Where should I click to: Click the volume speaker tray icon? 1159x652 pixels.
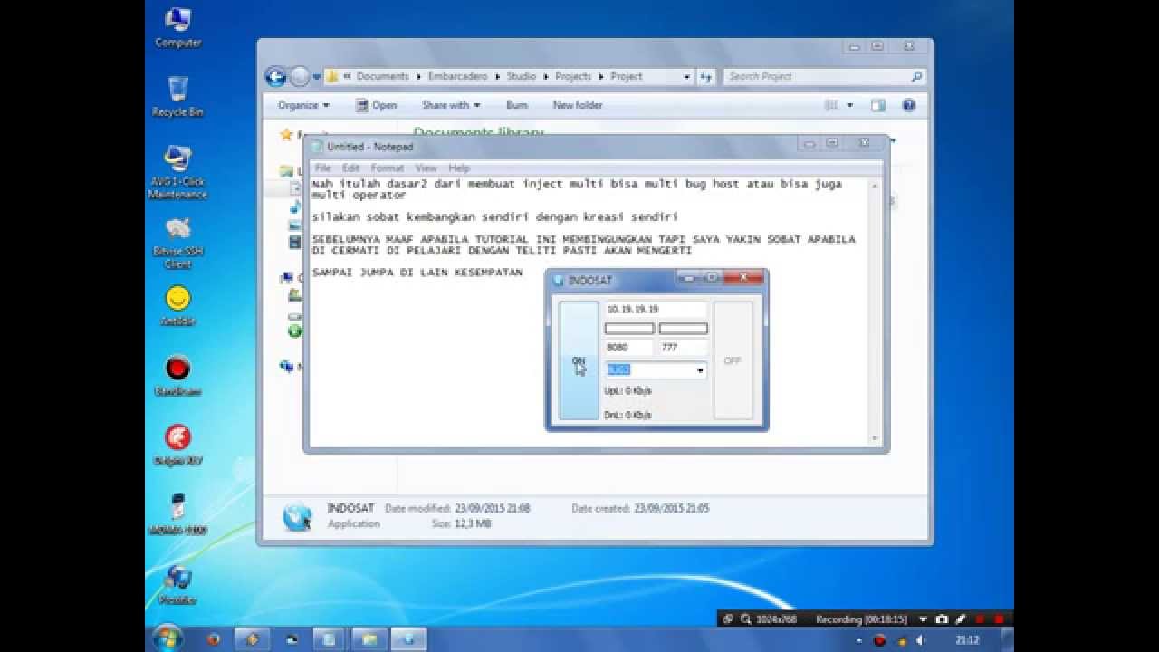click(920, 640)
